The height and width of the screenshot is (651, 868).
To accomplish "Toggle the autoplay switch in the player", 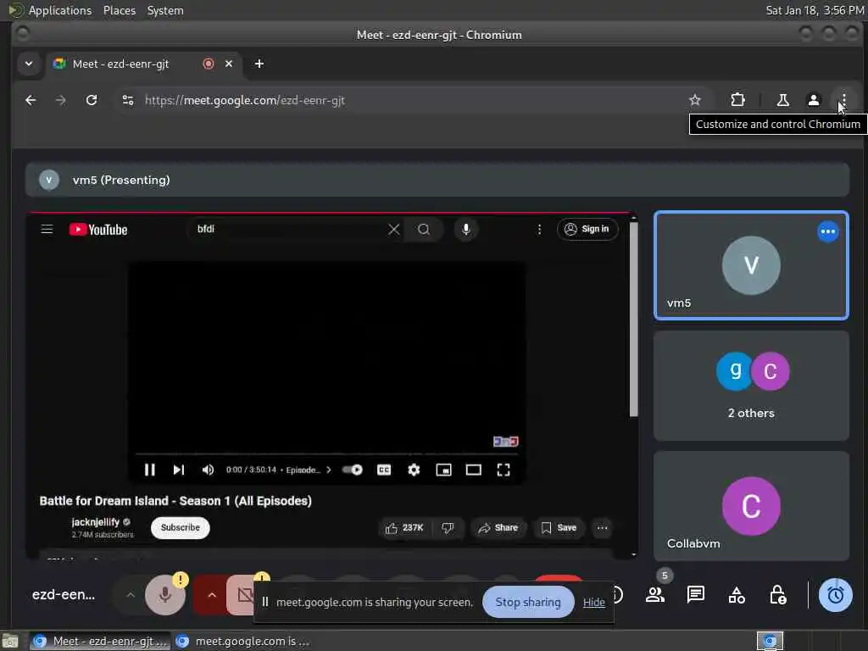I will tap(352, 470).
